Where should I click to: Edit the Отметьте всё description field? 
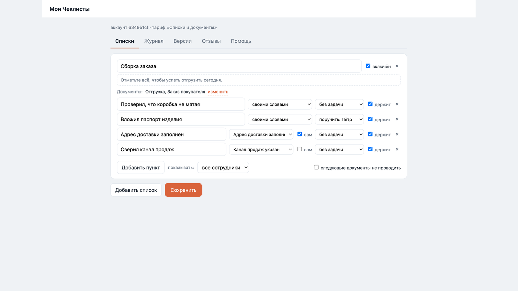point(259,80)
